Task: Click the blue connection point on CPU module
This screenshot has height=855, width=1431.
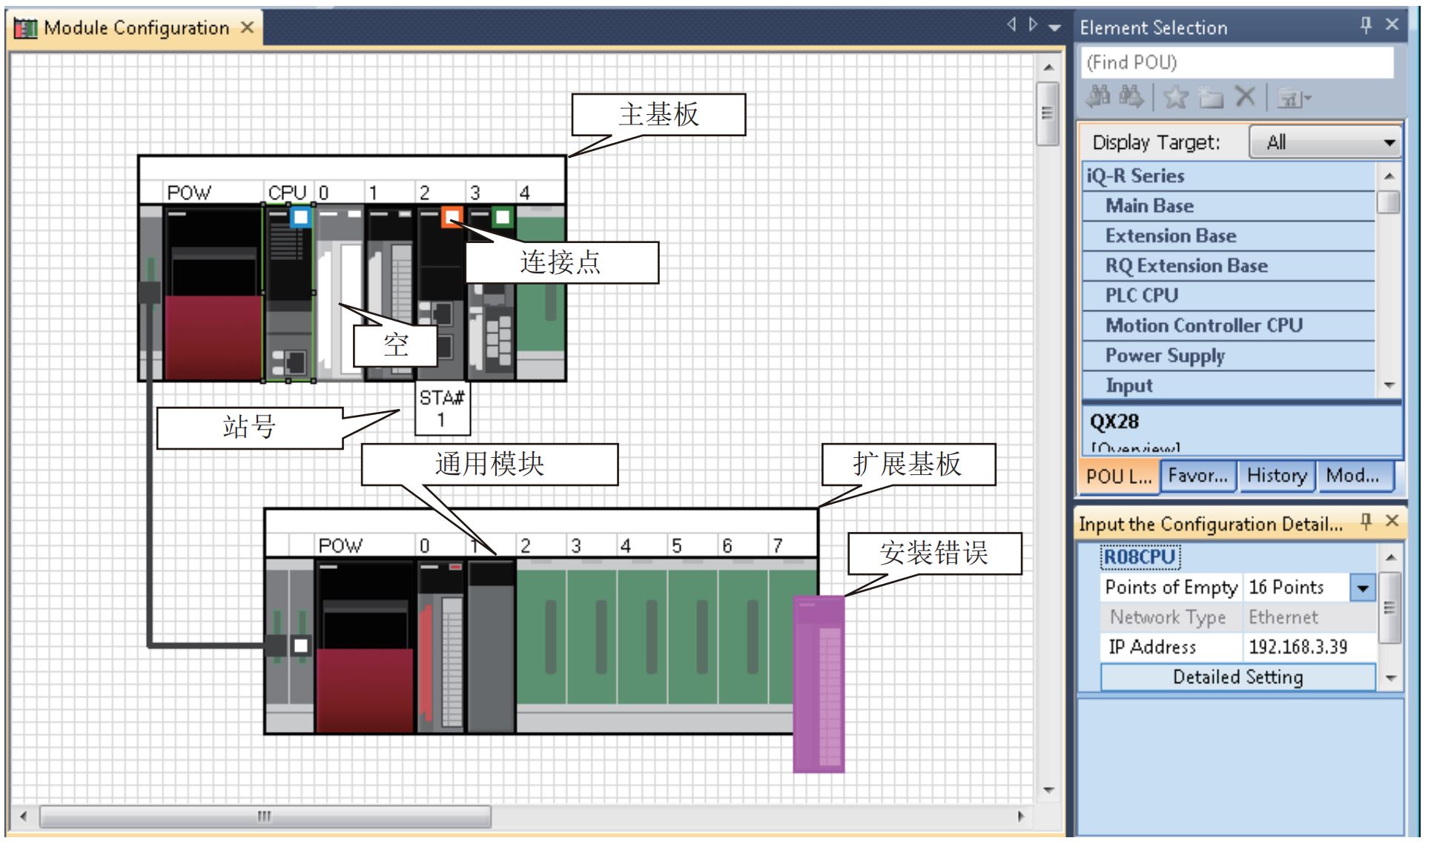Action: (300, 217)
